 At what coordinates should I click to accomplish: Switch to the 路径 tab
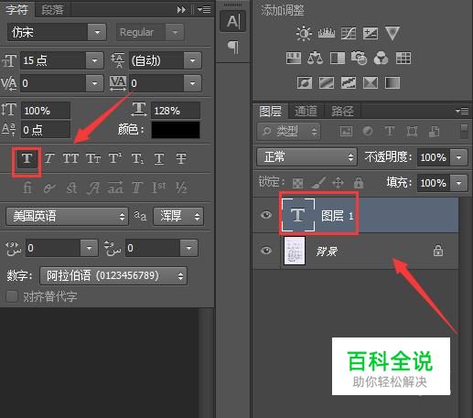(x=342, y=111)
